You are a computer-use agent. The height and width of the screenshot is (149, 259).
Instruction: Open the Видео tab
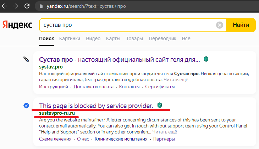(x=93, y=38)
